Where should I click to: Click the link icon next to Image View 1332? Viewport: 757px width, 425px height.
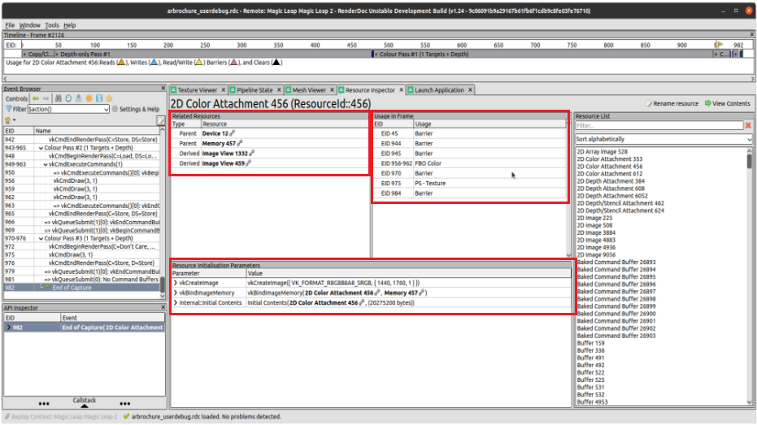tap(252, 153)
